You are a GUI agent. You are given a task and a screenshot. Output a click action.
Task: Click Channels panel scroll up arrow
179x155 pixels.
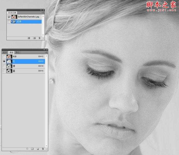(x=46, y=56)
